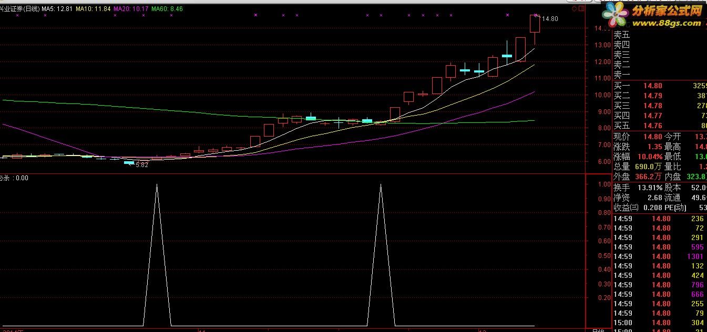Click the 最低 label

click(x=672, y=157)
